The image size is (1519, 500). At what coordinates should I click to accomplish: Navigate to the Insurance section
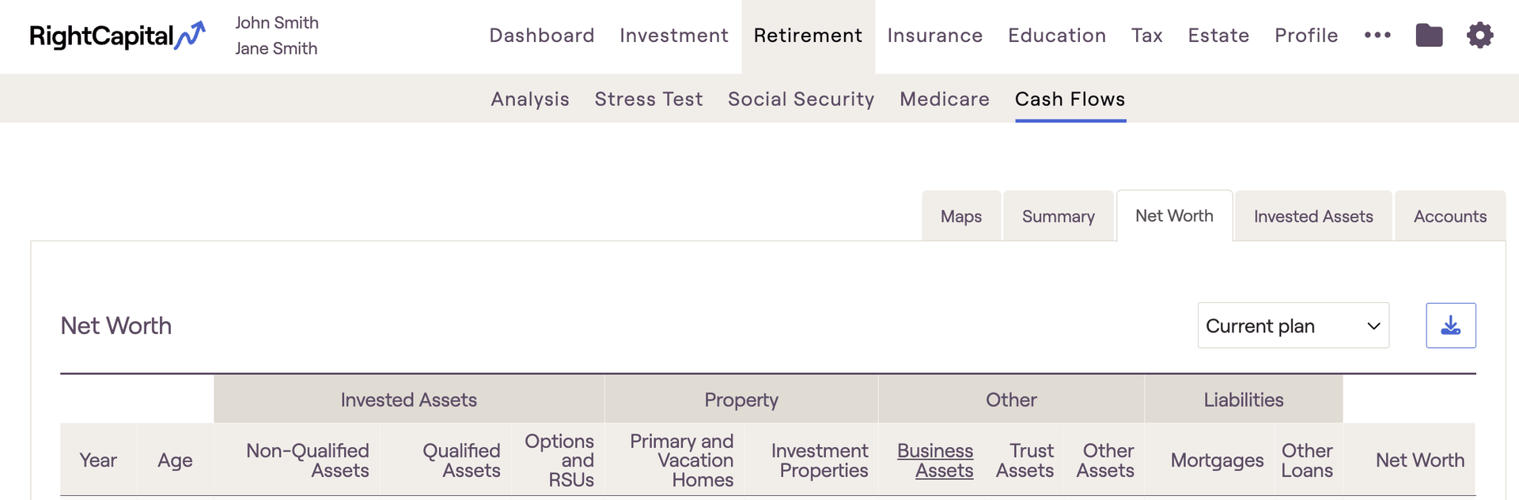click(x=935, y=36)
